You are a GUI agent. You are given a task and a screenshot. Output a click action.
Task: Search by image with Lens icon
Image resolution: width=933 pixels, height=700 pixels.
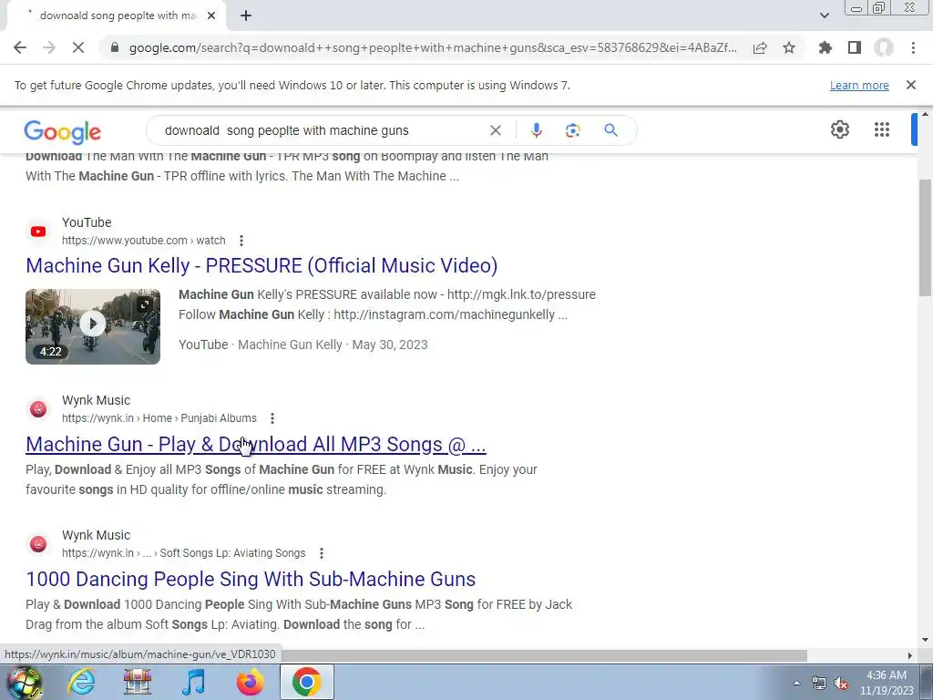coord(572,130)
